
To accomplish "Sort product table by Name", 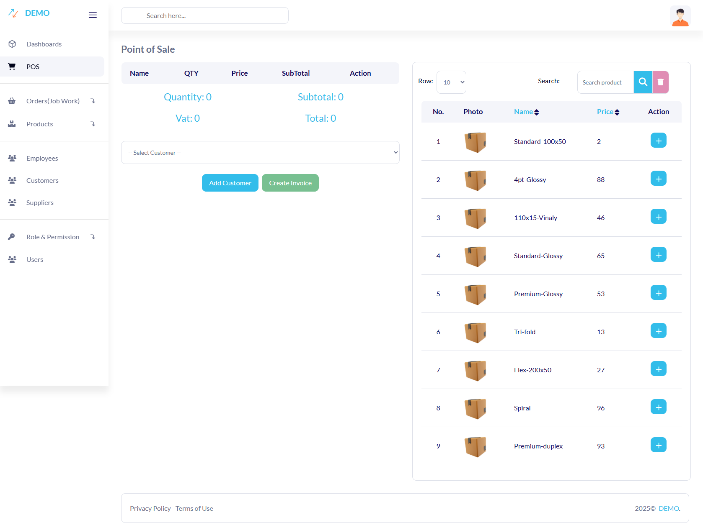I will point(526,112).
